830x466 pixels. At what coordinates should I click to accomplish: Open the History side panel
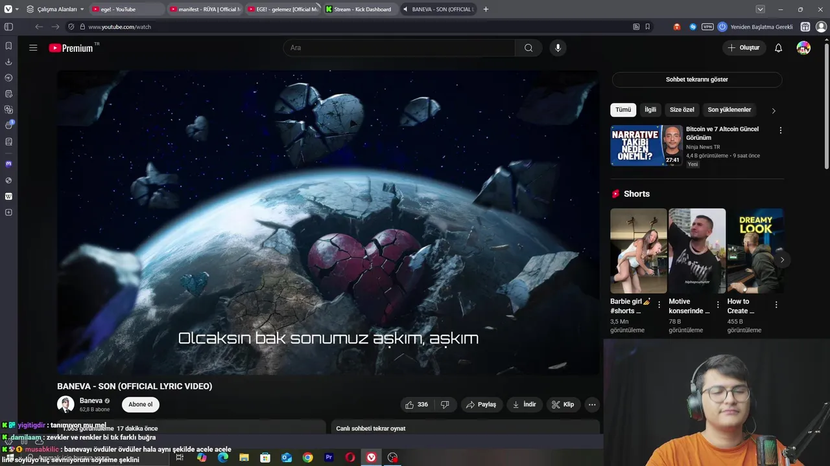(8, 78)
